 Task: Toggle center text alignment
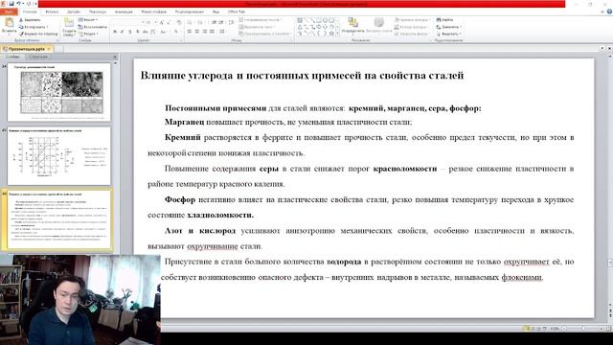[x=197, y=32]
